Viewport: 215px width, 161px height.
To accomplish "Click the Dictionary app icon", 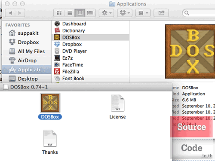I will (x=57, y=30).
